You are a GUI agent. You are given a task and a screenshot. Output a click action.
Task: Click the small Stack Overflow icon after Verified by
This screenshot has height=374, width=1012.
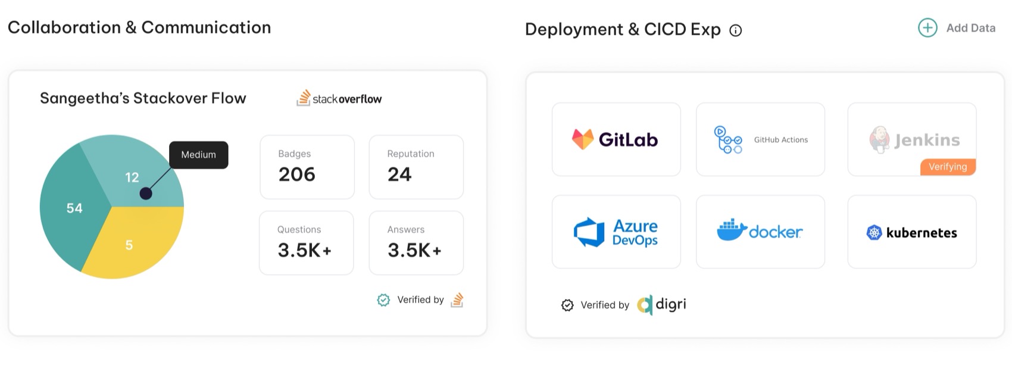[x=457, y=300]
